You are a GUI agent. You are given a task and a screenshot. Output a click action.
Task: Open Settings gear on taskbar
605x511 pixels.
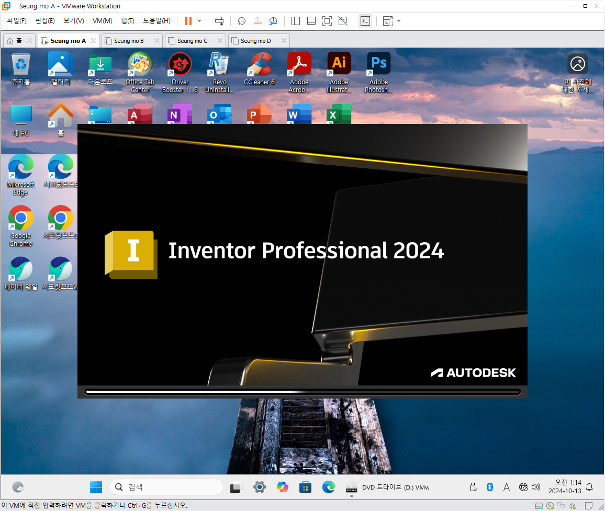pos(259,487)
